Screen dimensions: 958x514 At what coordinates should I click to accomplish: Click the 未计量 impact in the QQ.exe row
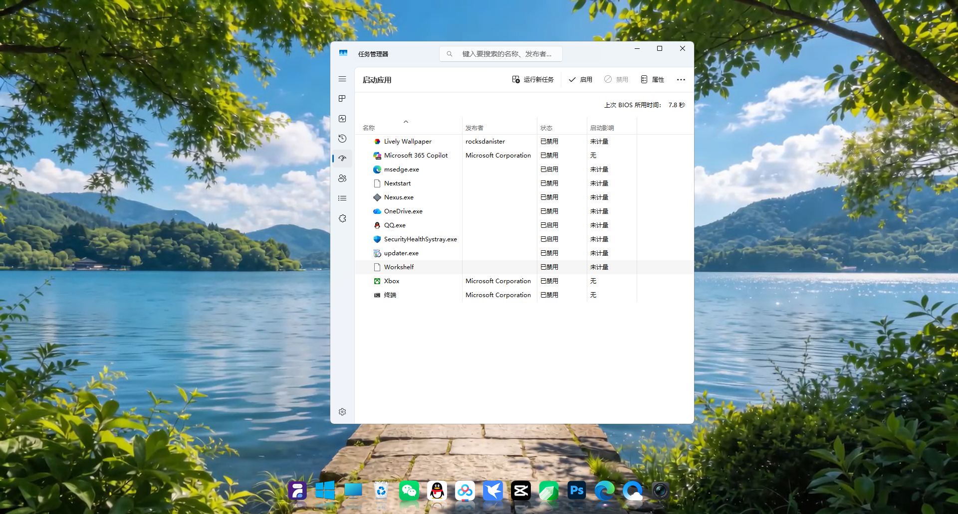(599, 225)
